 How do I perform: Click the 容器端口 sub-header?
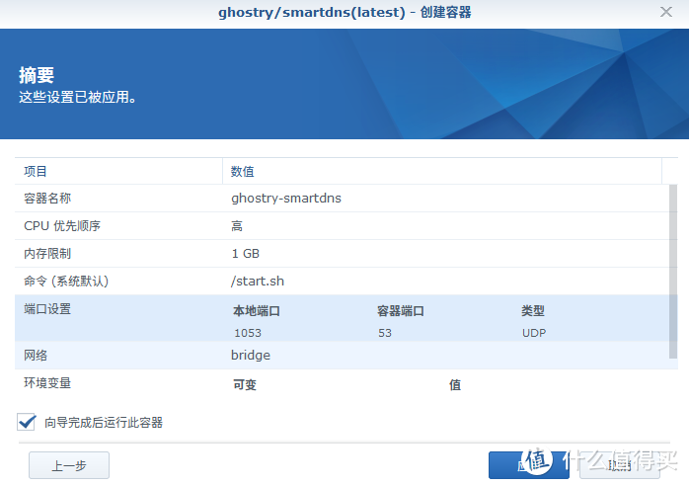(401, 311)
